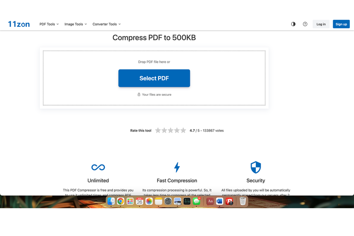Open the Converter Tools dropdown

click(106, 24)
